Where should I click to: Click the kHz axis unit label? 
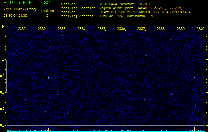3,26
